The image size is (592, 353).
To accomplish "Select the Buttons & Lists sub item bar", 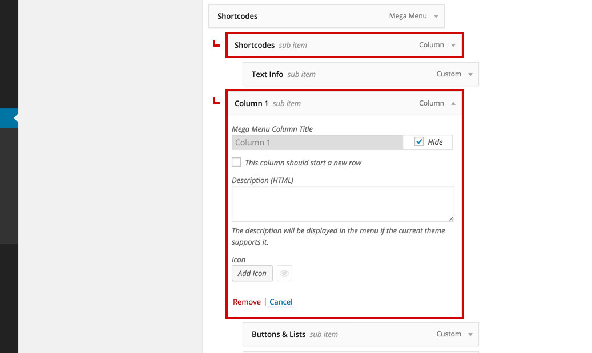I will coord(361,334).
